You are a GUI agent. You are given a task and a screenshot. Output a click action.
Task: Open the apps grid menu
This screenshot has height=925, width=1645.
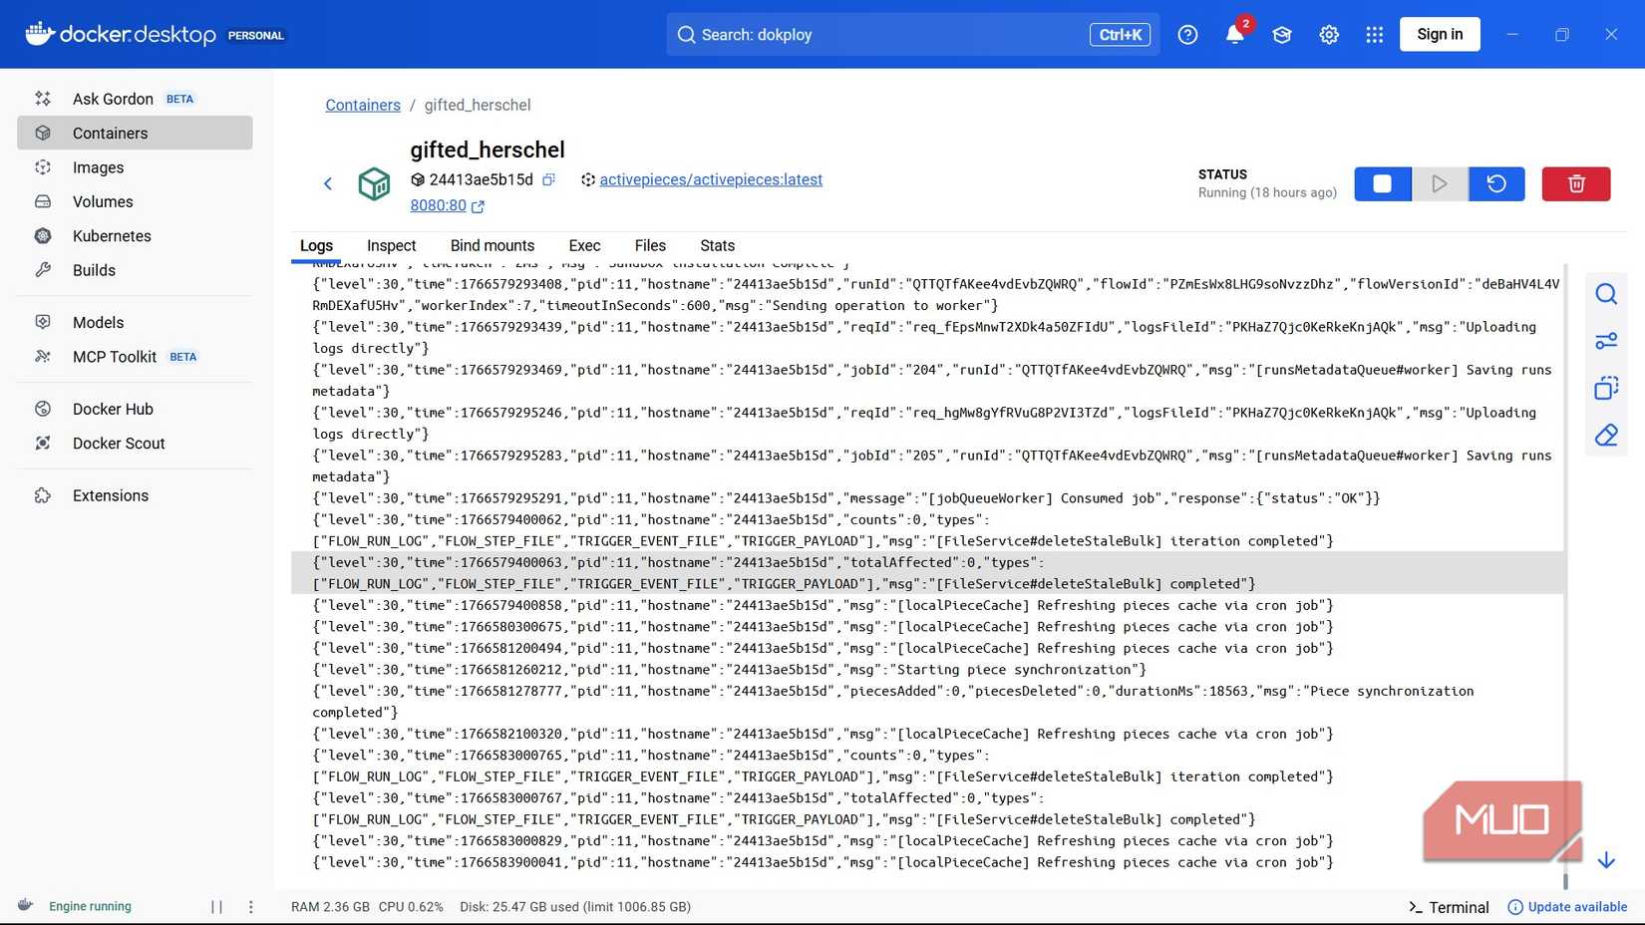(x=1374, y=34)
